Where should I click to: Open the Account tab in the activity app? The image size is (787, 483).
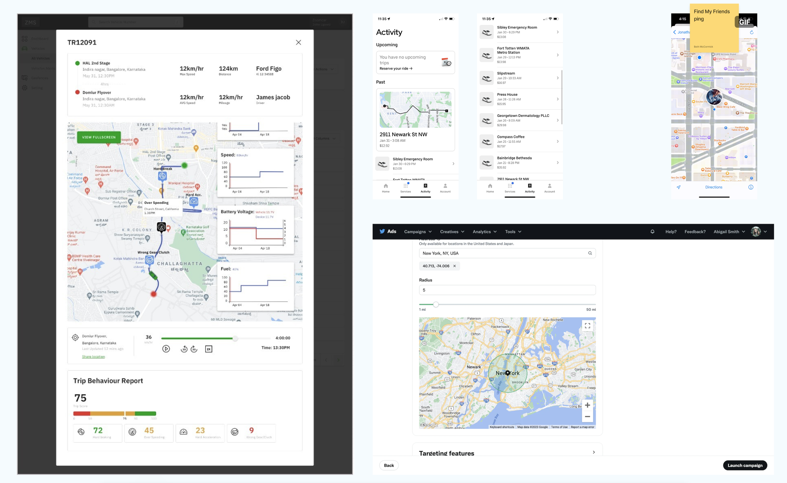click(x=445, y=188)
